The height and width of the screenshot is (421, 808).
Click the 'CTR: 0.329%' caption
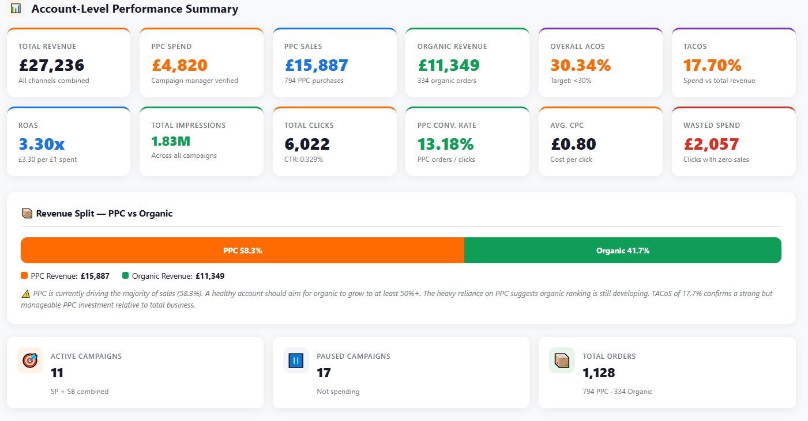pos(304,160)
